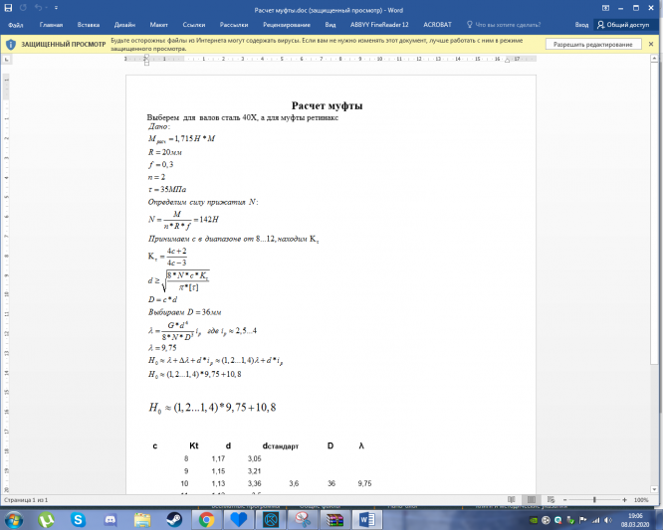Expand the Undo history dropdown arrow
Image resolution: width=663 pixels, height=530 pixels.
[46, 8]
